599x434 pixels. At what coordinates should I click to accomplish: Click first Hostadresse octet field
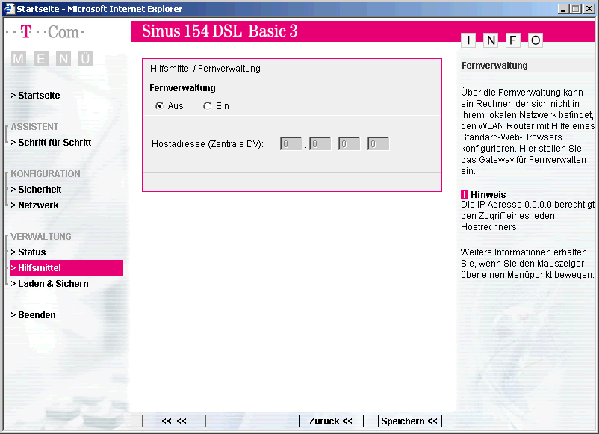(291, 143)
